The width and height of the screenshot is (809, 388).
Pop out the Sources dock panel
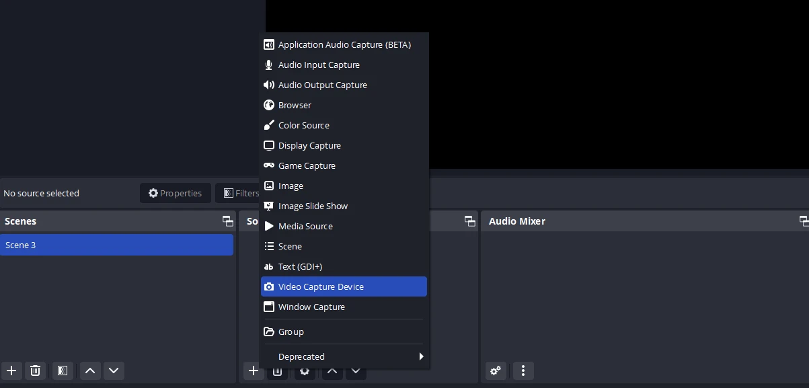[x=469, y=221]
